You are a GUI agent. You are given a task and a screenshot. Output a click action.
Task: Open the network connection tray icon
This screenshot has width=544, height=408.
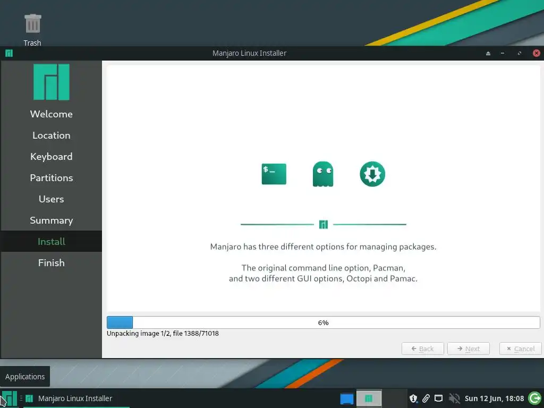point(438,398)
